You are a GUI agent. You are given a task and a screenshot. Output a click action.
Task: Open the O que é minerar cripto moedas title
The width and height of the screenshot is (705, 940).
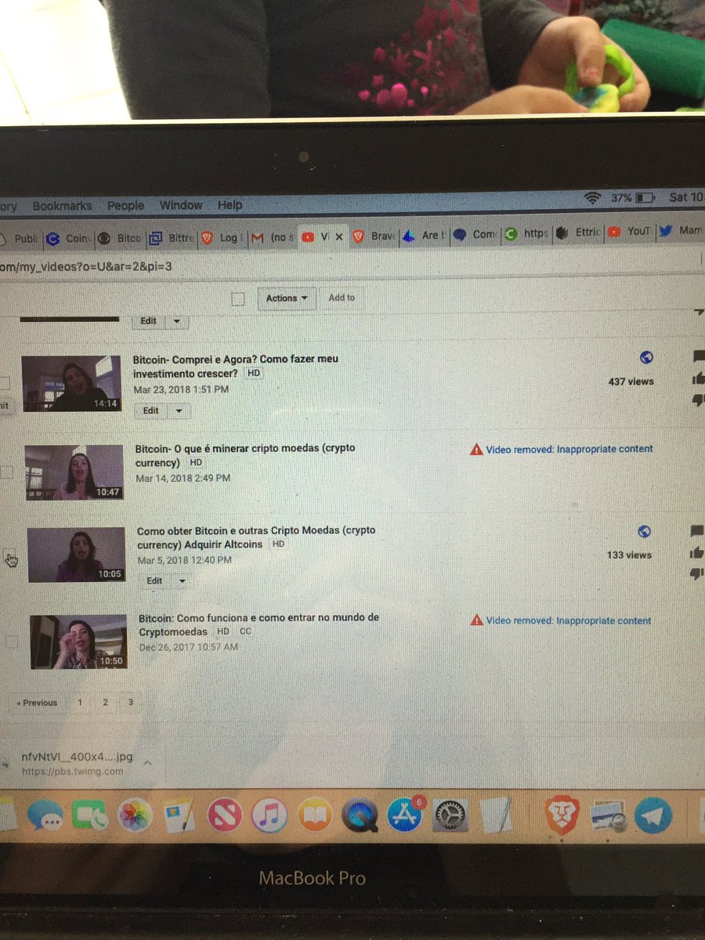click(244, 455)
